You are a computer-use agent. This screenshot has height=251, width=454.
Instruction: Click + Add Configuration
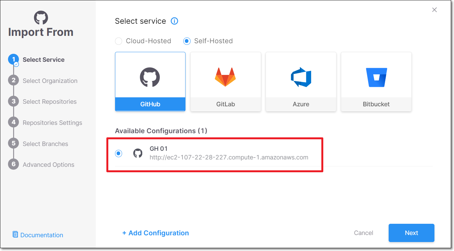tap(155, 233)
